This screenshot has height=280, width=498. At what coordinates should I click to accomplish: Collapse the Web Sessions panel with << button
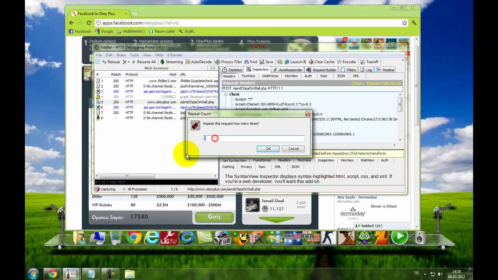tap(213, 68)
